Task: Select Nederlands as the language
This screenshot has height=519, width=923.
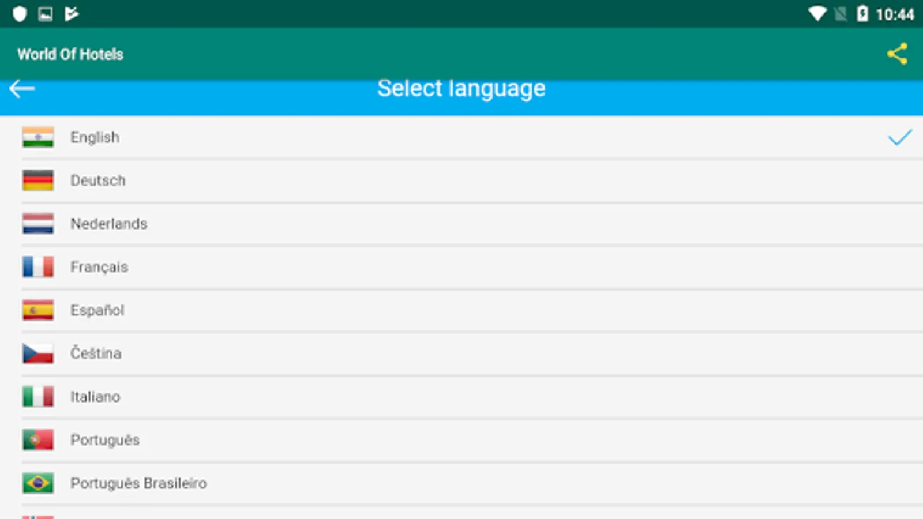Action: [x=109, y=224]
